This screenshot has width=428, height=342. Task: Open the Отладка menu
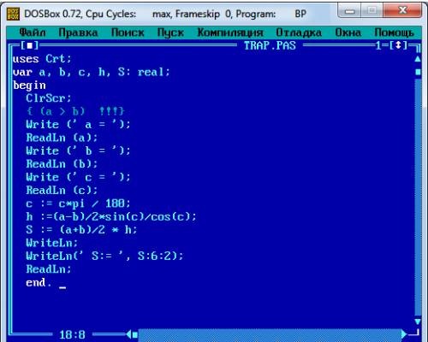[299, 32]
